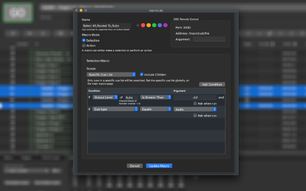Clear button color with the X icon
This screenshot has width=306, height=191.
(x=138, y=25)
